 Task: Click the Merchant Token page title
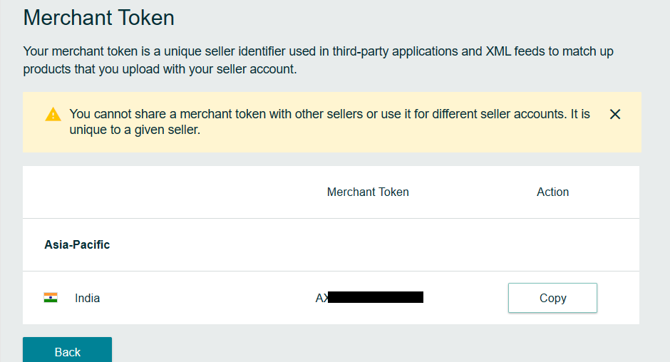point(98,18)
